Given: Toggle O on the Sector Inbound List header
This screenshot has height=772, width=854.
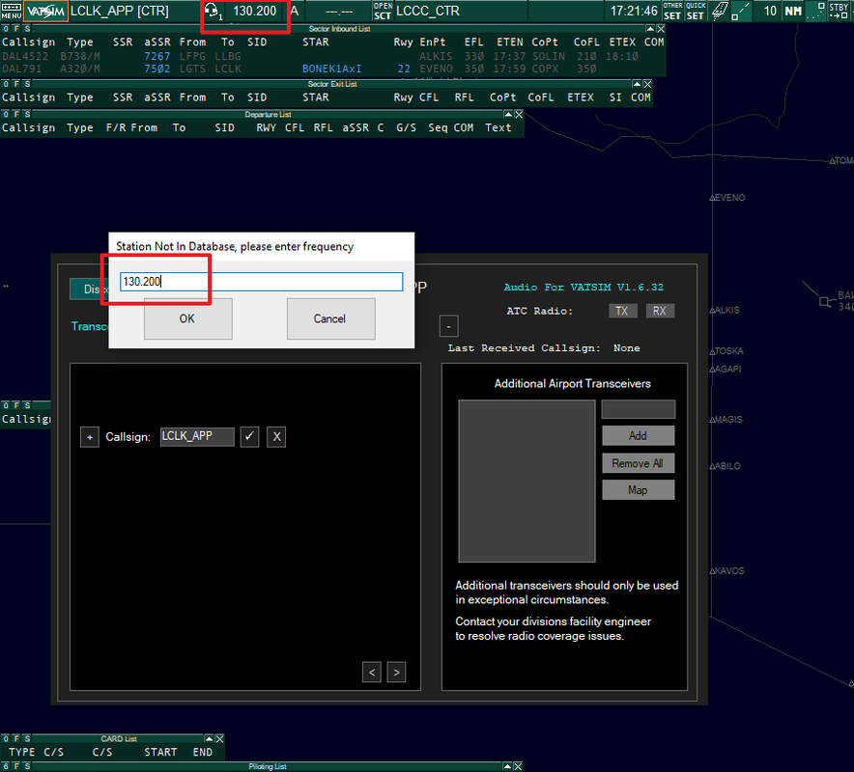Looking at the screenshot, I should coord(6,28).
